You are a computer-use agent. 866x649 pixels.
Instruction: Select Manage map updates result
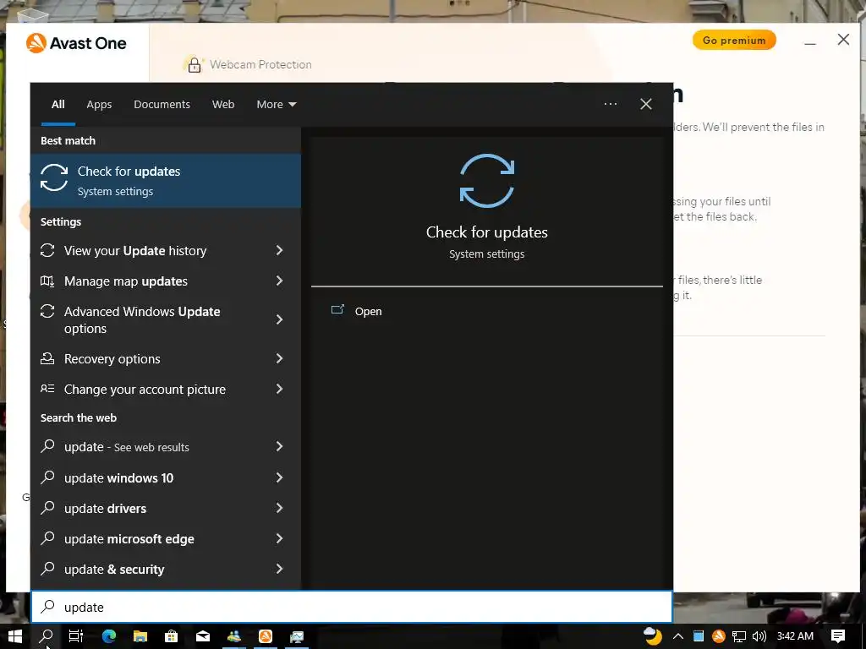166,281
